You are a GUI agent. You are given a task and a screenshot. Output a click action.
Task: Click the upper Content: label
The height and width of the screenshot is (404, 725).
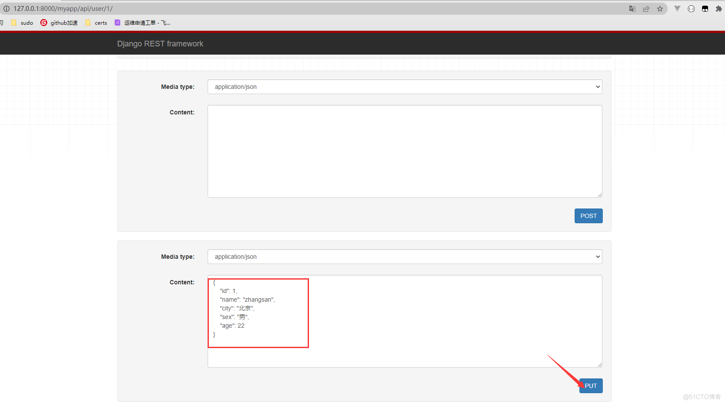[182, 112]
